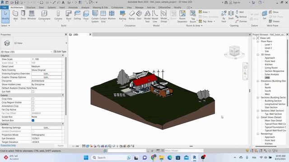The image size is (289, 162).
Task: Switch to the Annotate ribbon tab
Action: [73, 7]
